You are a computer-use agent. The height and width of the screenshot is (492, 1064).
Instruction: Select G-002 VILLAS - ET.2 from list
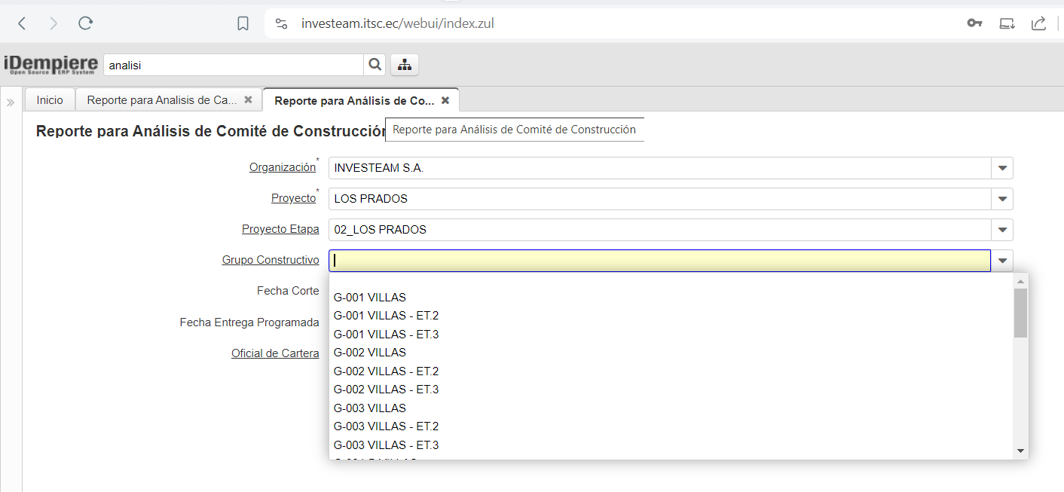[x=386, y=371]
